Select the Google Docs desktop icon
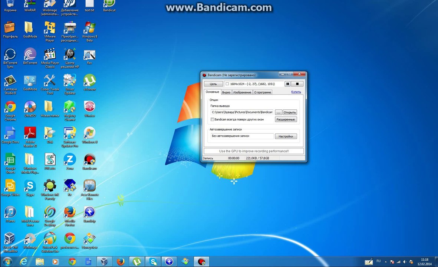This screenshot has height=267, width=438. point(10,135)
